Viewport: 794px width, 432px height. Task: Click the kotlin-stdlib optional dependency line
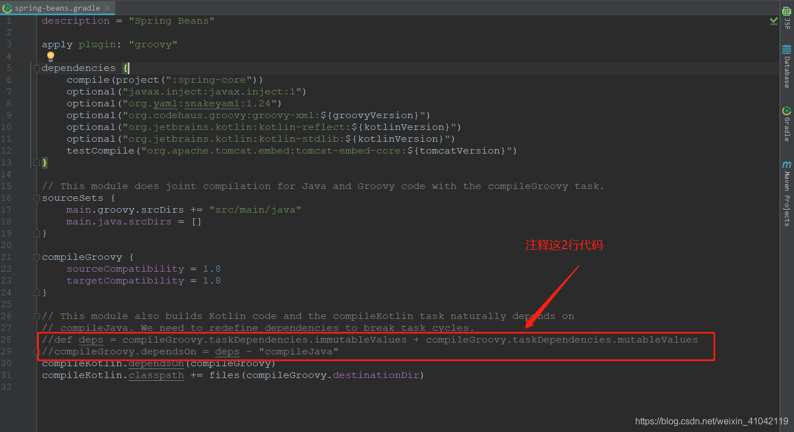(261, 139)
